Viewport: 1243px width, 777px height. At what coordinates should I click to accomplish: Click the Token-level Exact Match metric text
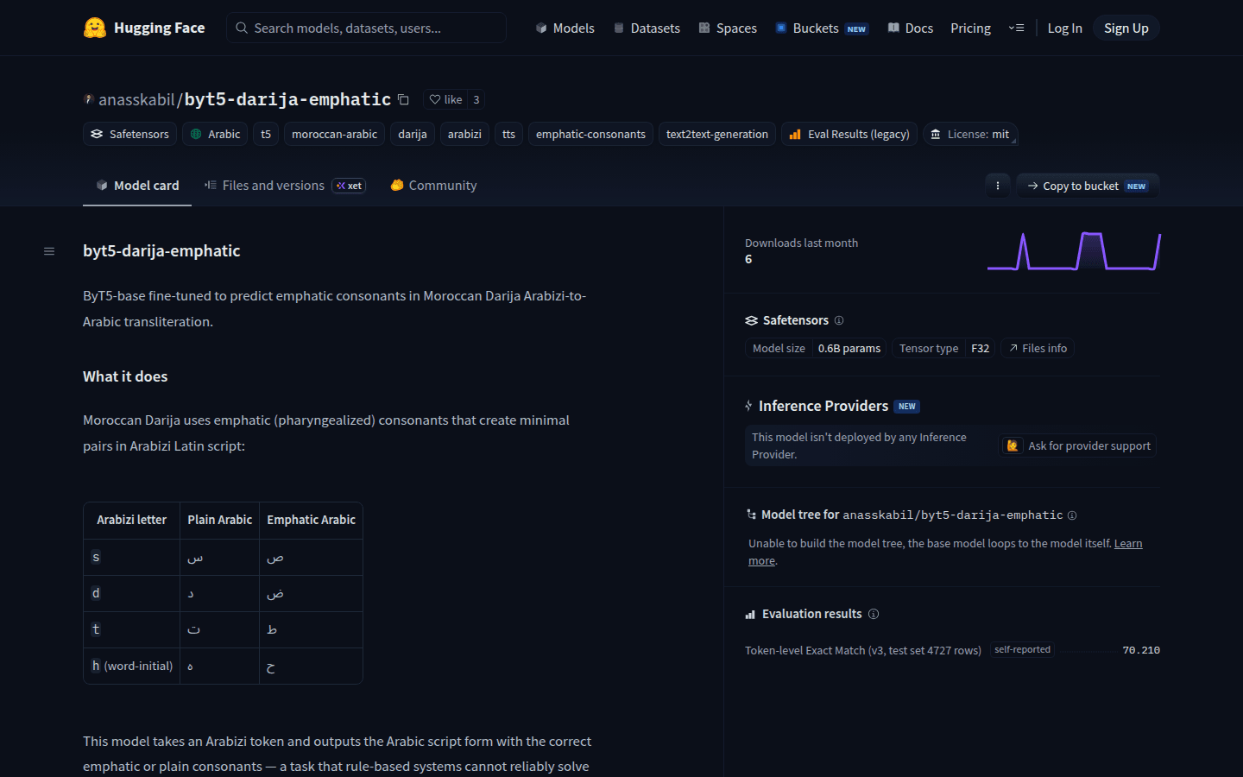pos(863,650)
